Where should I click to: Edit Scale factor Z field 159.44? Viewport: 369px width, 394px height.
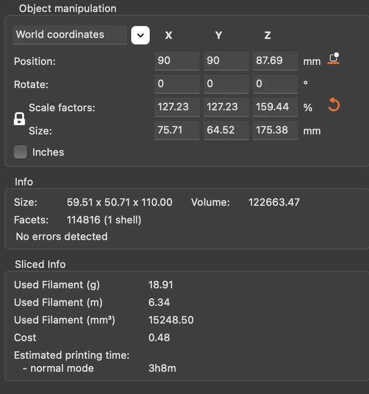click(275, 107)
